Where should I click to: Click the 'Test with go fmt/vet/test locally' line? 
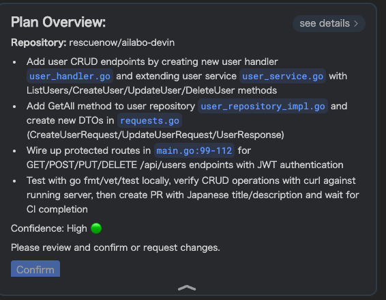point(191,180)
